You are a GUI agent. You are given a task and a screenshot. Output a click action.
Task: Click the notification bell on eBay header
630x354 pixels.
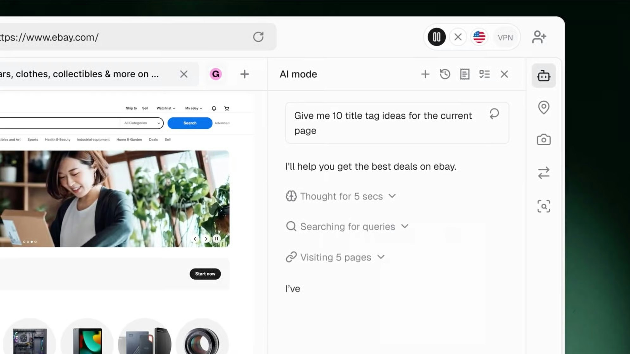[x=213, y=108]
